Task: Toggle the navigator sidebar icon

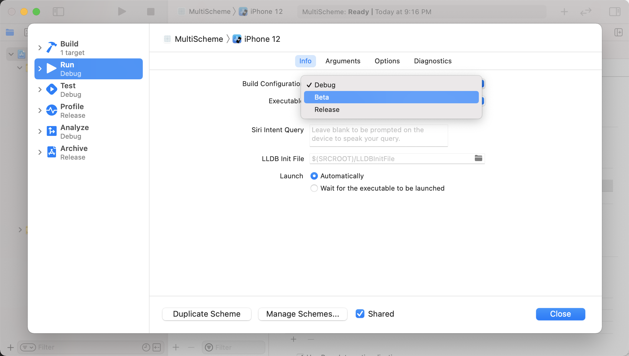Action: click(x=58, y=12)
